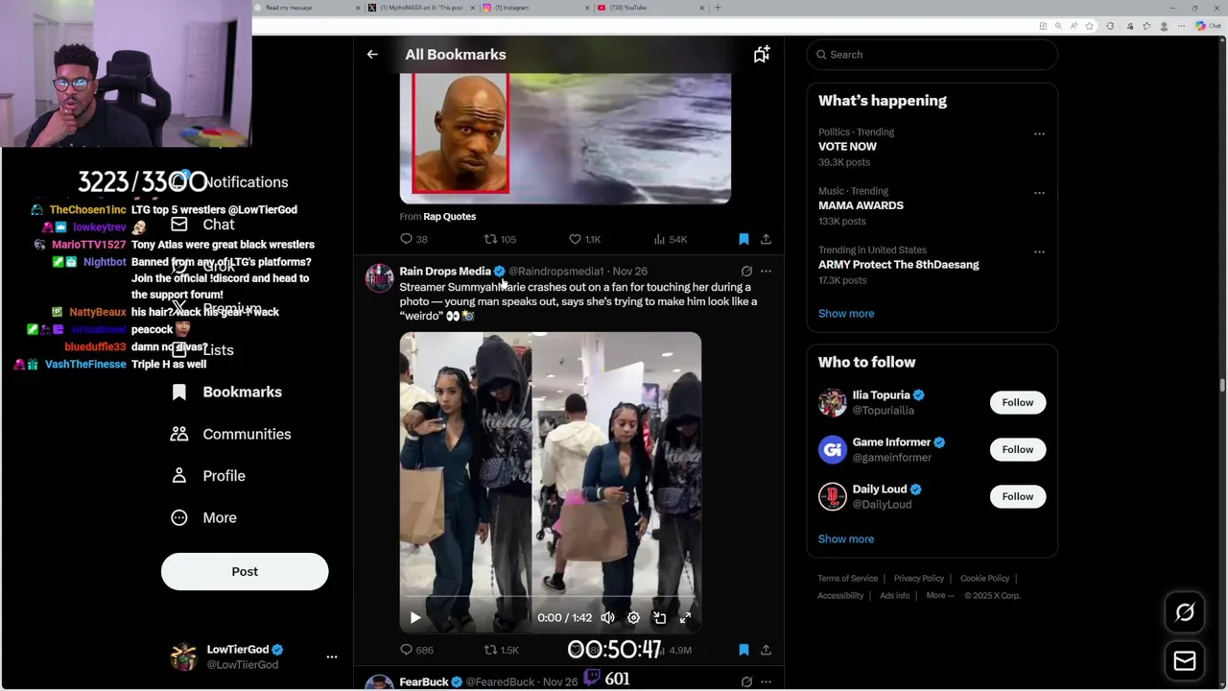
Task: Open Communities in the sidebar
Action: (228, 434)
